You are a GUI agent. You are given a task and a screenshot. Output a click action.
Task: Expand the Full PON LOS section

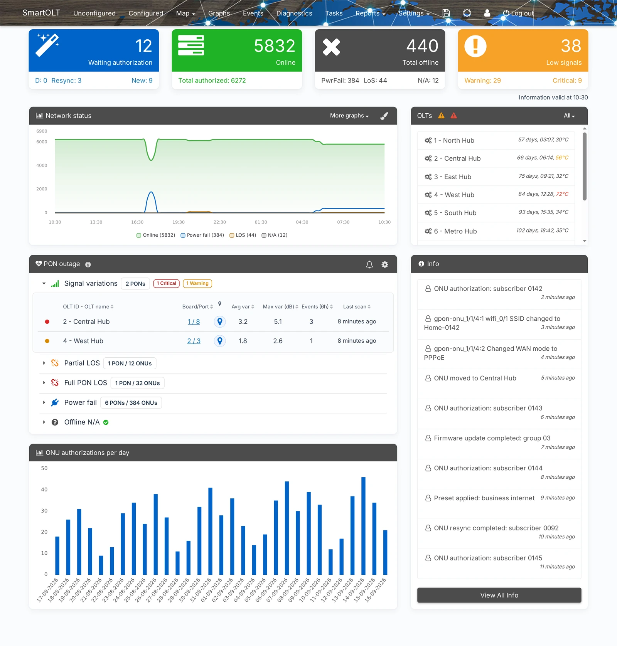(x=44, y=383)
